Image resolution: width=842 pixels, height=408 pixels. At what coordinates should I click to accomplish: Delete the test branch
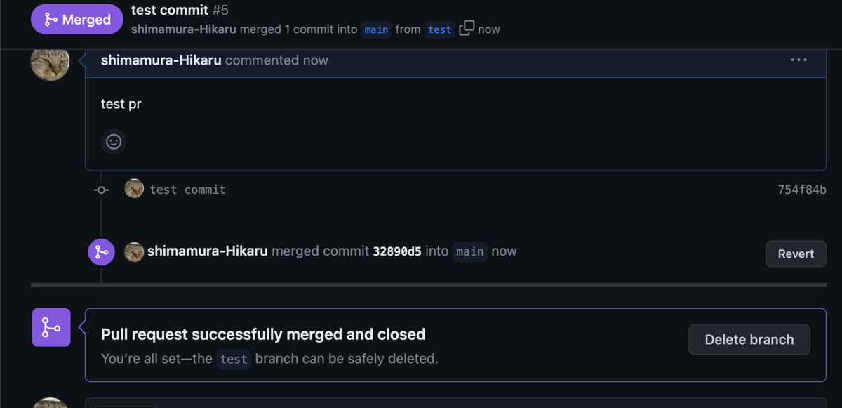(749, 339)
